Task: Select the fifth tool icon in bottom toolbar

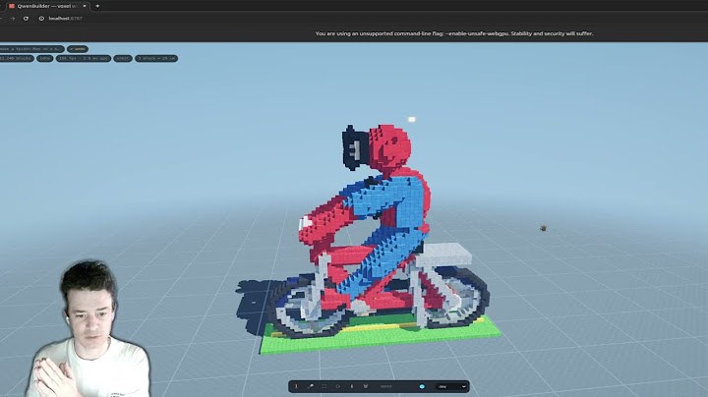Action: pyautogui.click(x=352, y=386)
